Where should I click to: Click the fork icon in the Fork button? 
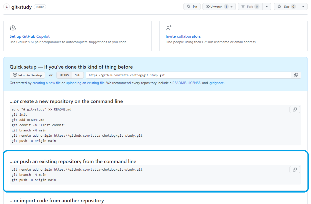pyautogui.click(x=243, y=6)
